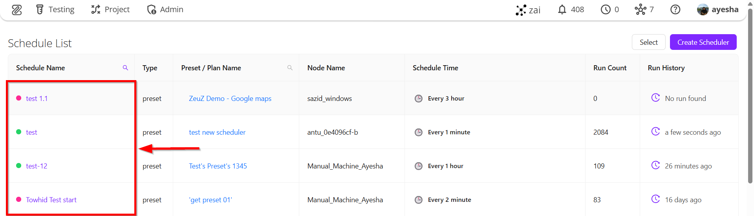
Task: Open the notifications bell icon
Action: coord(562,9)
